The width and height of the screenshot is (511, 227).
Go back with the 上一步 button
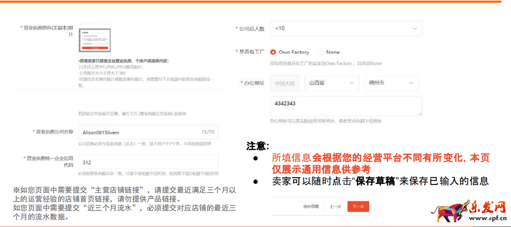(335, 207)
